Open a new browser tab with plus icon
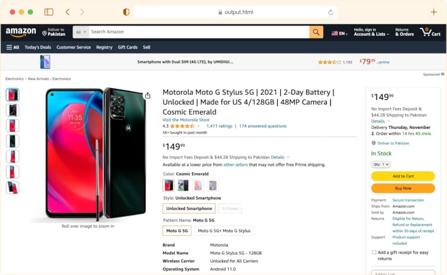447x275 pixels. [434, 12]
